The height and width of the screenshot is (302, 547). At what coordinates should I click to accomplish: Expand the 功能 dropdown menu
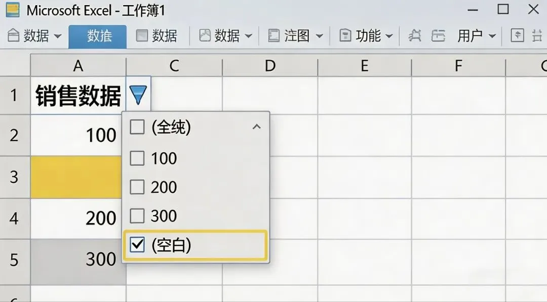coord(389,36)
